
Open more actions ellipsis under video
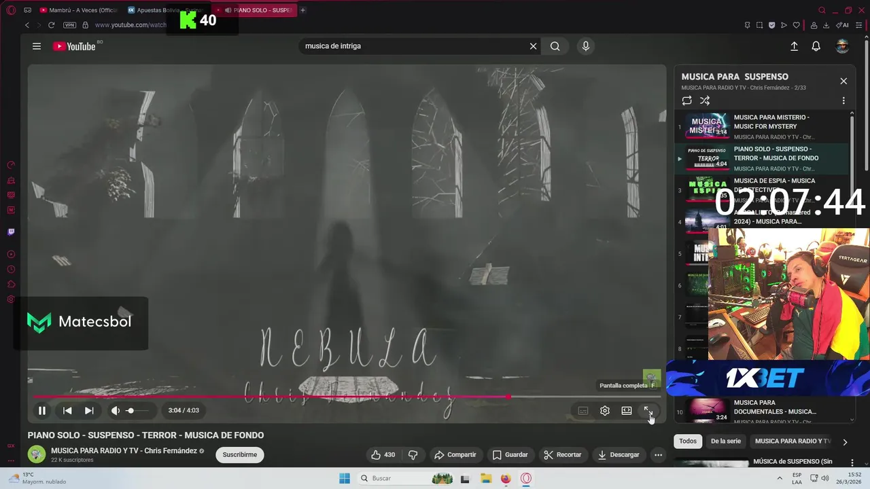pyautogui.click(x=658, y=455)
